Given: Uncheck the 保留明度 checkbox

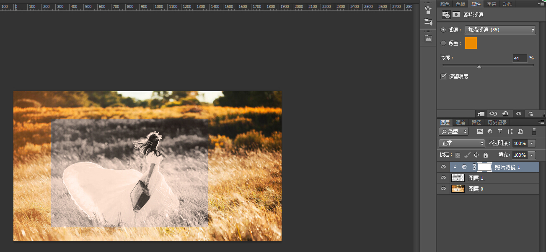Looking at the screenshot, I should [x=443, y=76].
